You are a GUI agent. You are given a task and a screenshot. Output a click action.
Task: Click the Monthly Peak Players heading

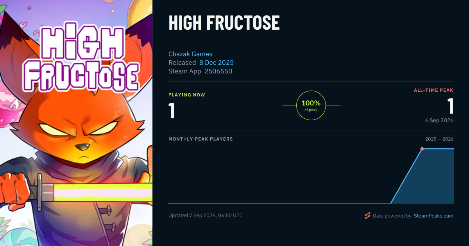pos(200,139)
